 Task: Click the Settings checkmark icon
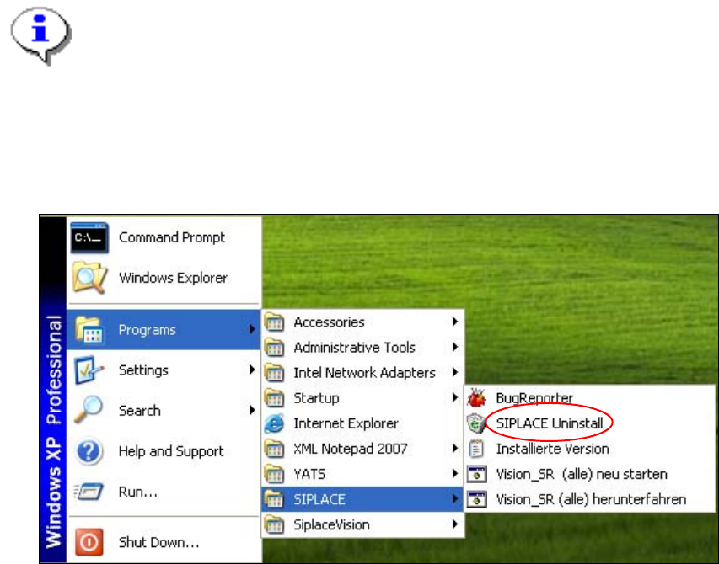[x=89, y=370]
